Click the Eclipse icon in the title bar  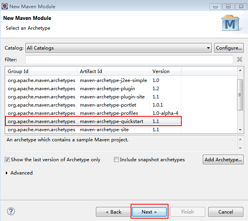(x=5, y=6)
